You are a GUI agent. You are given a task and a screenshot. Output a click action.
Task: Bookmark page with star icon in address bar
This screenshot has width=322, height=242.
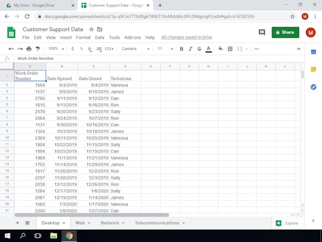(x=292, y=16)
